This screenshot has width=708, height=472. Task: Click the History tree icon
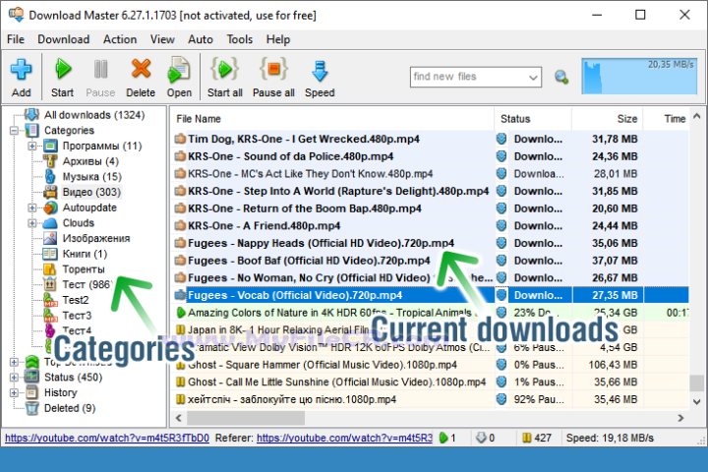(32, 392)
